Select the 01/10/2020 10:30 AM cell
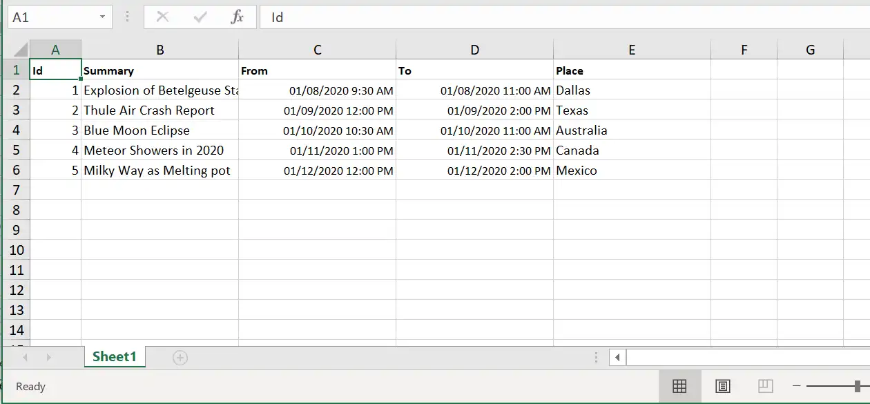This screenshot has height=404, width=870. click(x=318, y=130)
